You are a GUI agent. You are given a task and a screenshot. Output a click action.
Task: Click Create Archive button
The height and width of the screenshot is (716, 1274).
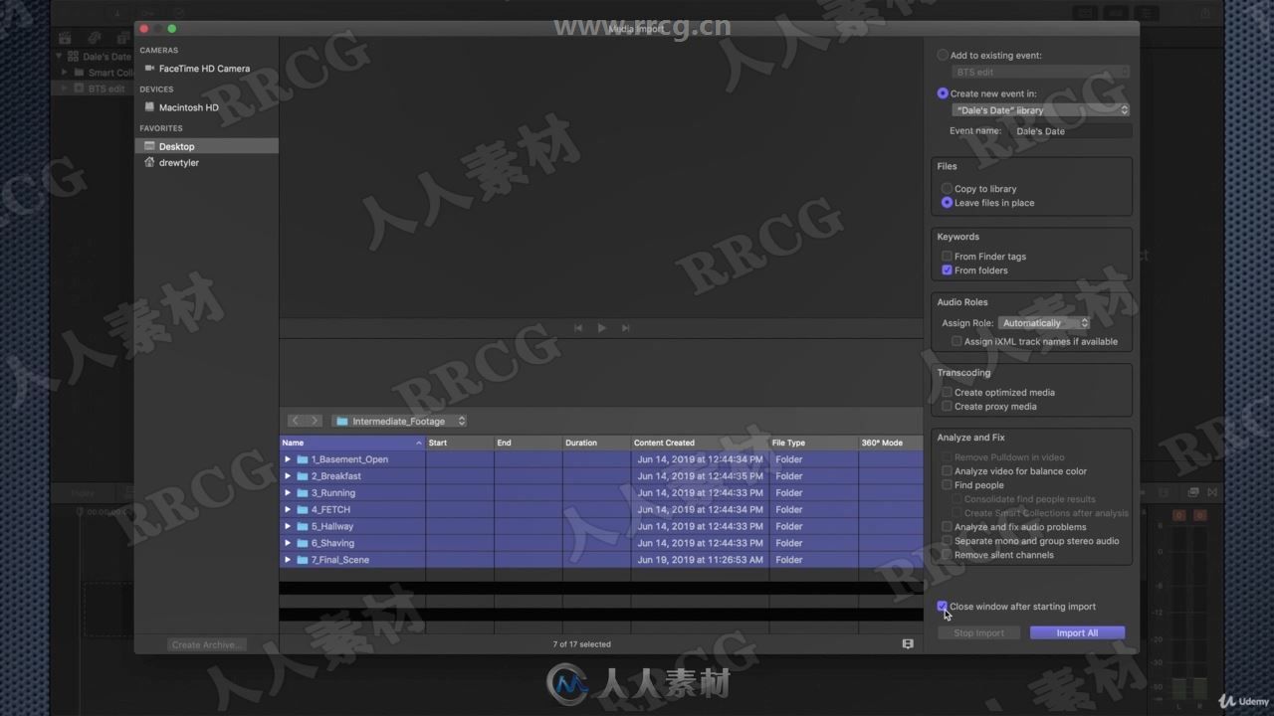point(206,644)
